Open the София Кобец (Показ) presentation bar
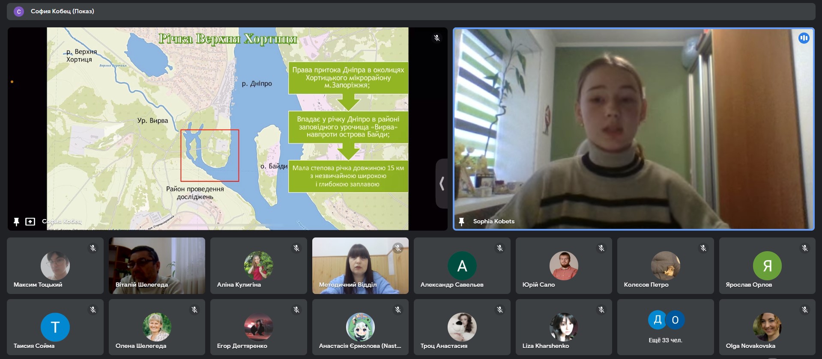This screenshot has height=359, width=822. point(62,12)
